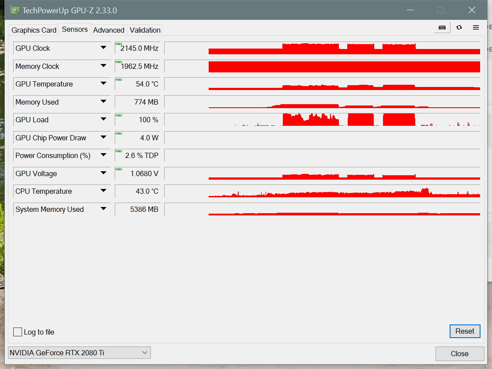Click the Close button at the bottom

point(460,354)
